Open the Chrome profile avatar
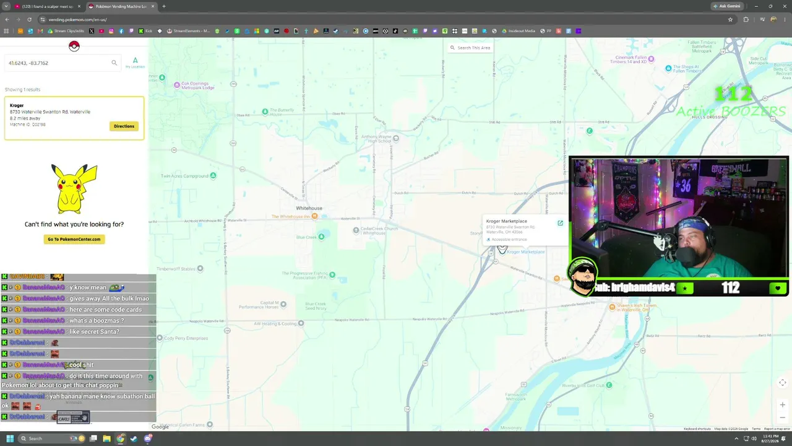The width and height of the screenshot is (792, 446). [773, 19]
